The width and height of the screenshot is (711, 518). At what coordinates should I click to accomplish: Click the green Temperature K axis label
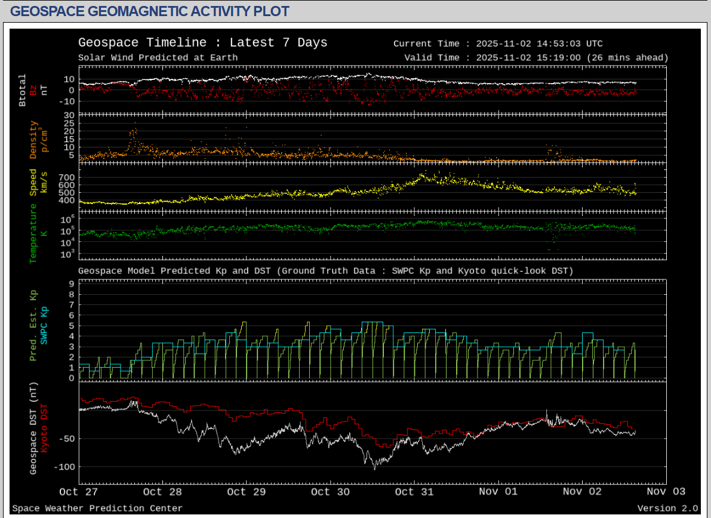(x=33, y=233)
